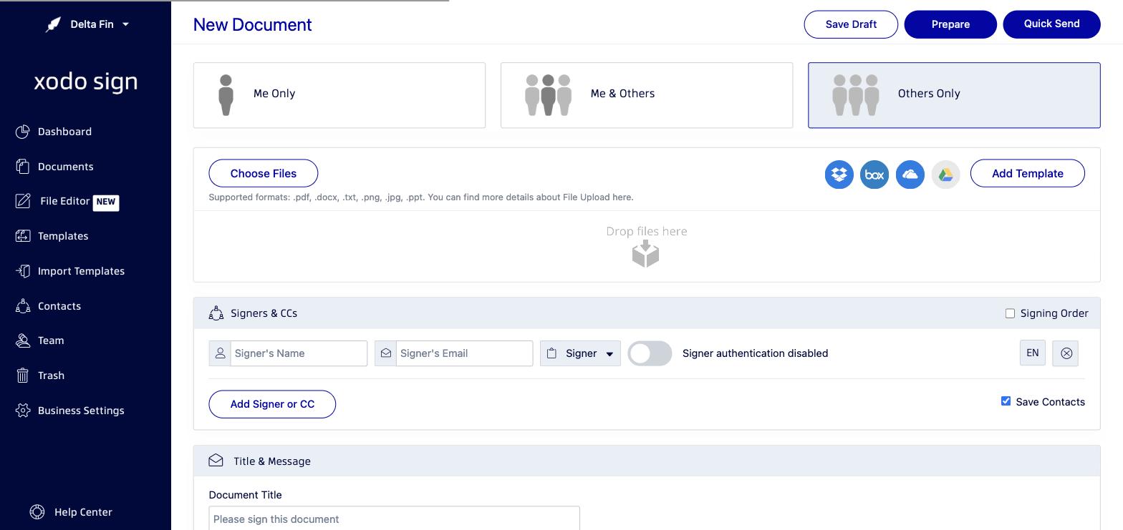Open File Editor in the sidebar
This screenshot has height=530, width=1123.
pos(65,201)
